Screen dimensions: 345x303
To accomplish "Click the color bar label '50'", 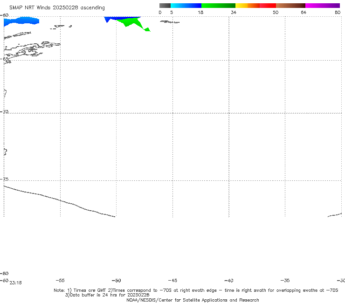I will click(x=276, y=12).
